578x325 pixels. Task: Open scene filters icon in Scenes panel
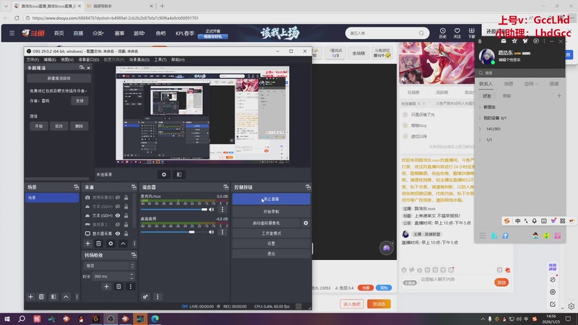[53, 297]
